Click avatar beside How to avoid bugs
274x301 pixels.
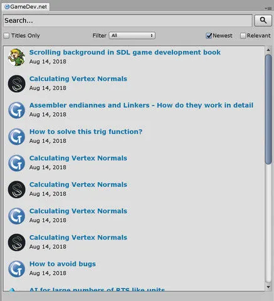pyautogui.click(x=16, y=269)
